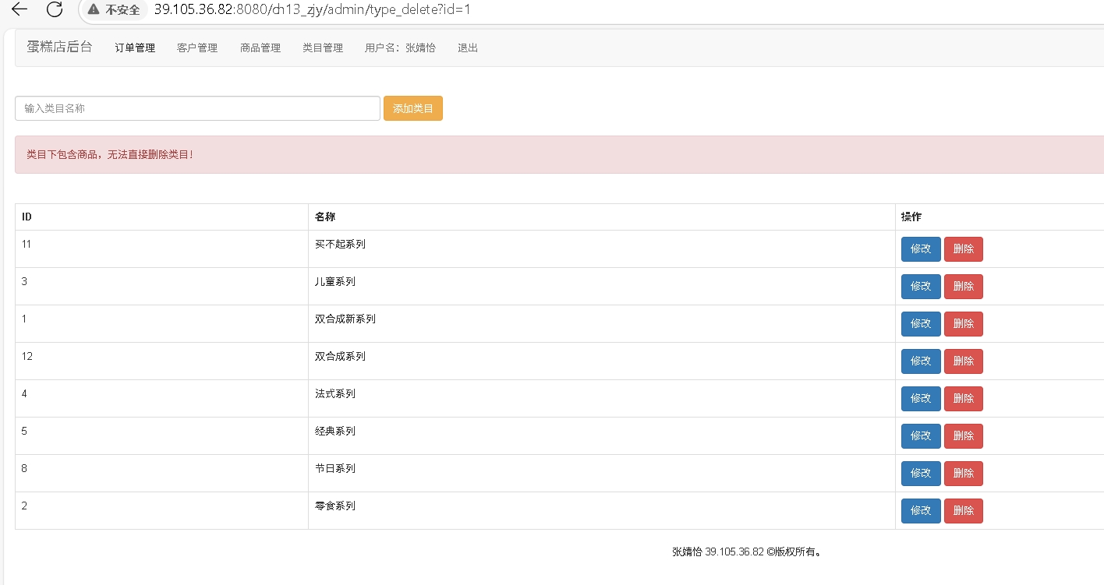Click the 不安全 security warning indicator

tap(115, 9)
